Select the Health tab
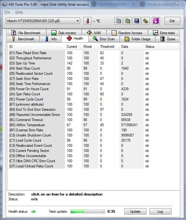 [75, 38]
